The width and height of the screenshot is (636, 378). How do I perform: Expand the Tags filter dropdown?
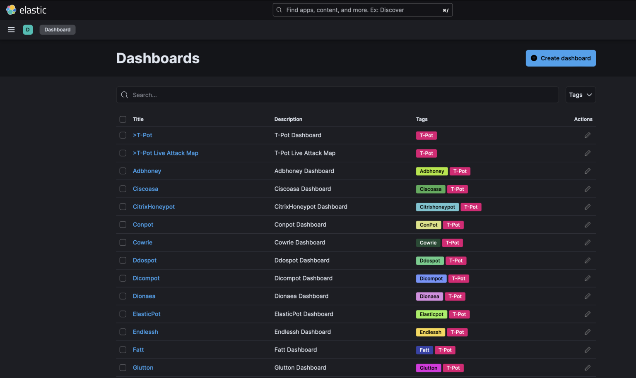coord(580,95)
